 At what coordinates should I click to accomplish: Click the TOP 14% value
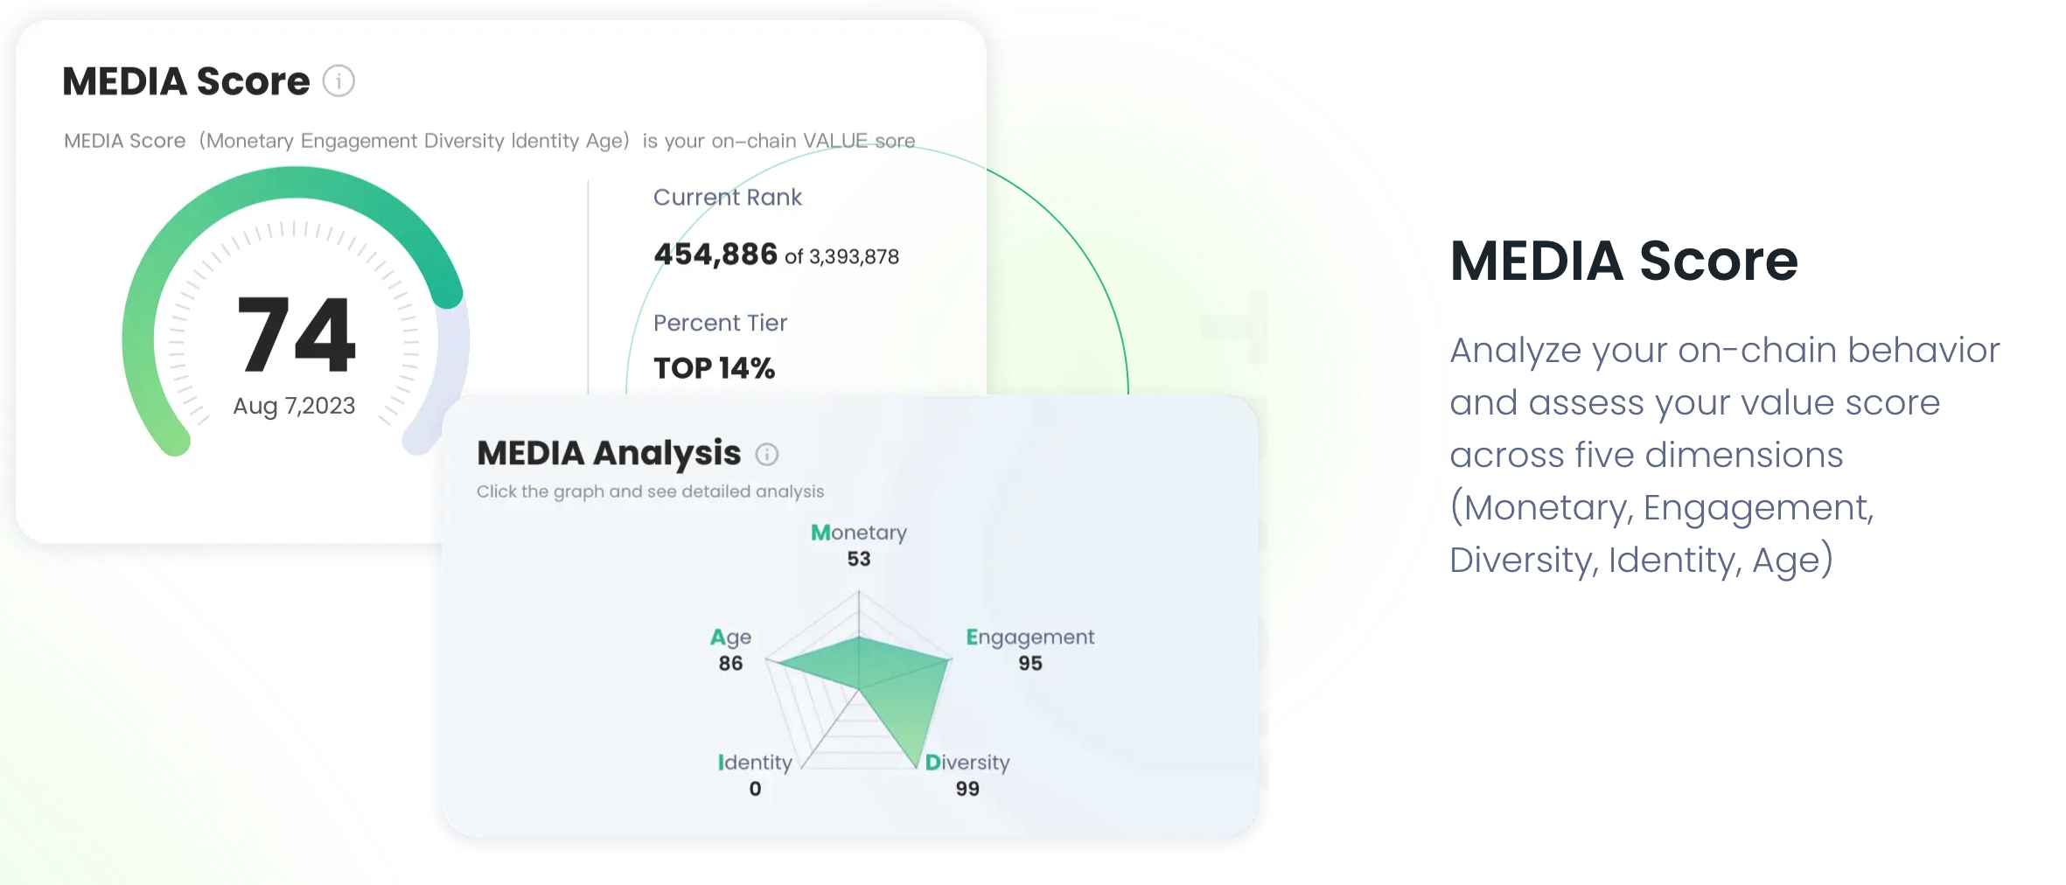coord(714,368)
